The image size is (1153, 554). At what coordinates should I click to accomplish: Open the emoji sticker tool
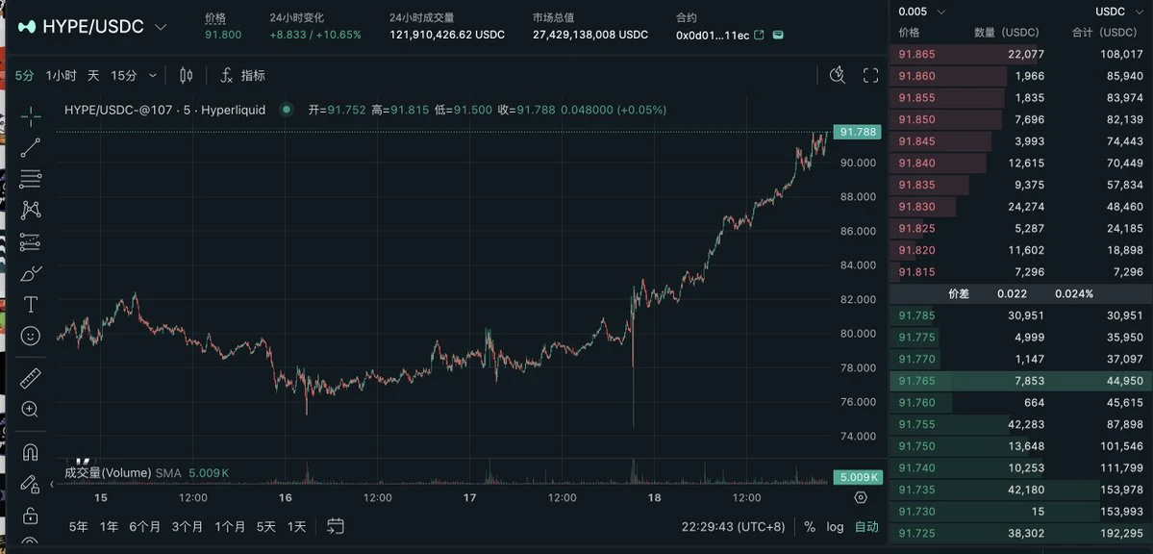(30, 337)
